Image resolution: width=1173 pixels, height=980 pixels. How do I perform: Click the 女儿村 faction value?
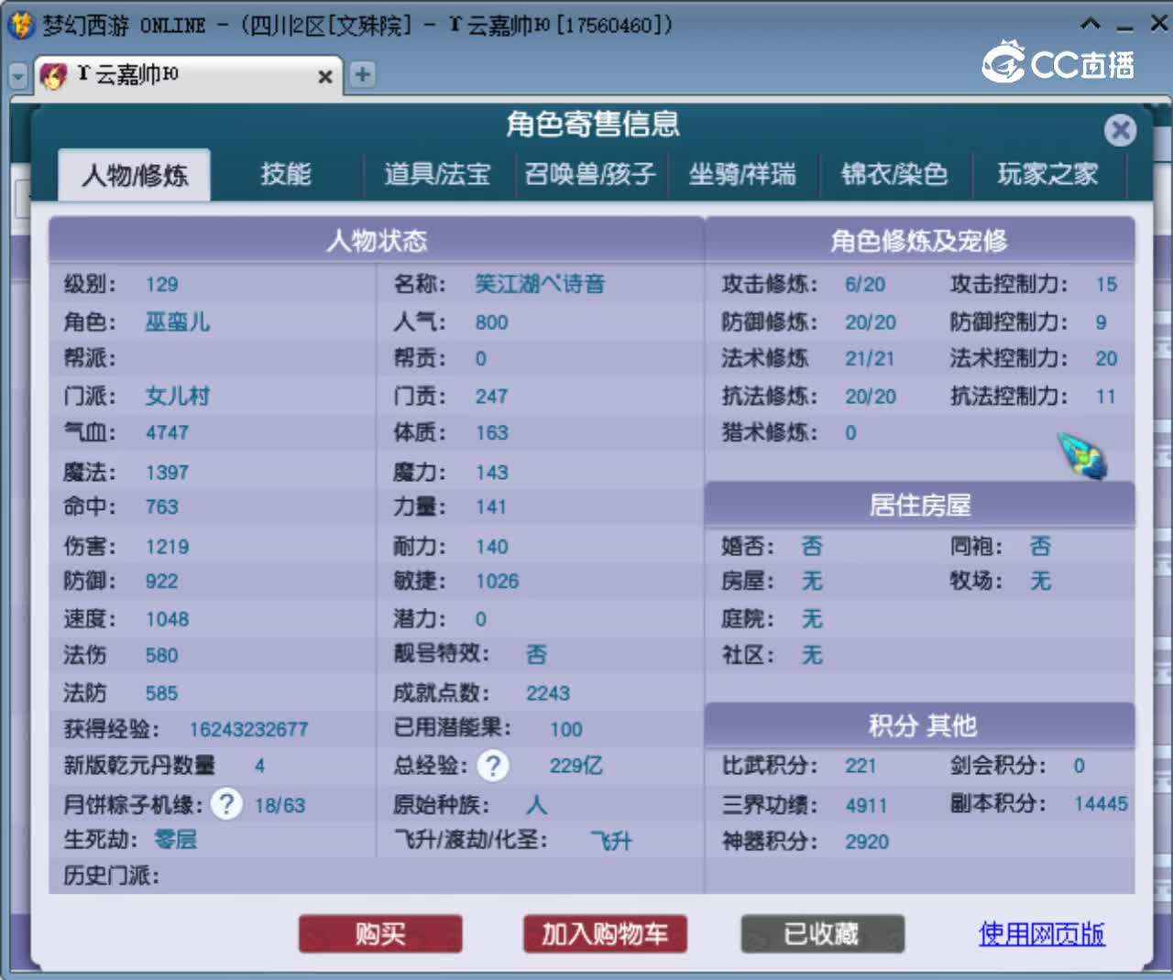tap(178, 396)
